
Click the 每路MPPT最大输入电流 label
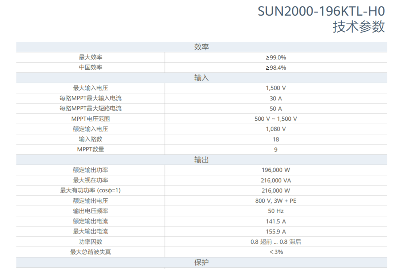coord(91,98)
